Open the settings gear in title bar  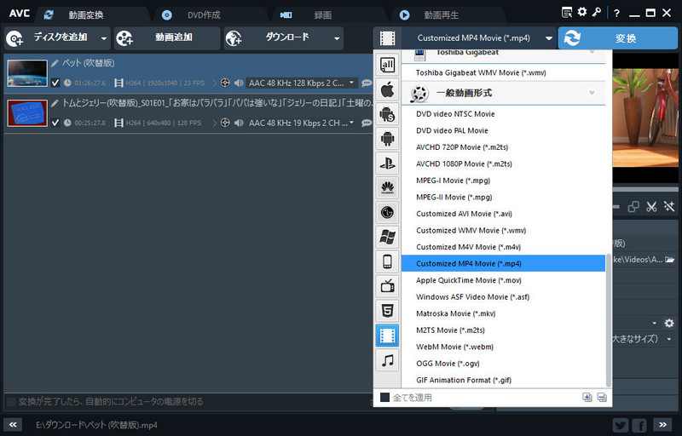[582, 12]
